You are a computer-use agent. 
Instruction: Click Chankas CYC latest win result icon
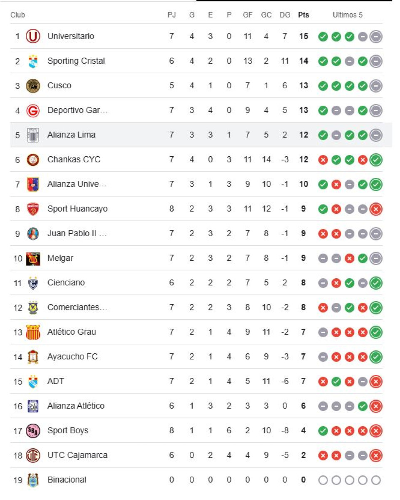pos(376,160)
